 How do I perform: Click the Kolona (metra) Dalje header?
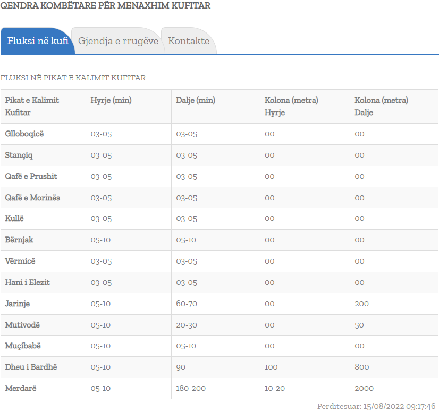pos(381,106)
